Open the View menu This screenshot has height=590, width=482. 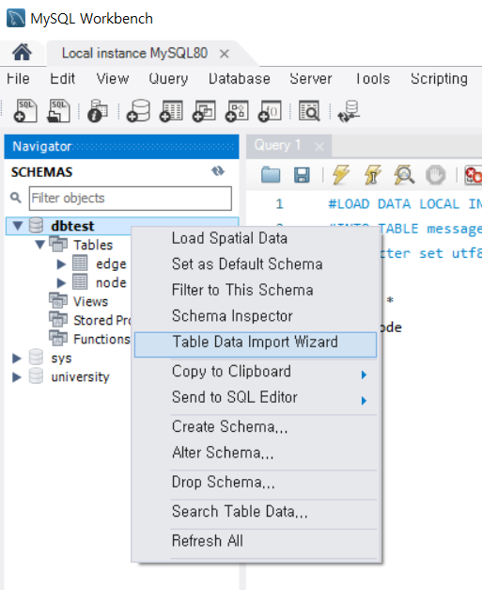pyautogui.click(x=113, y=79)
